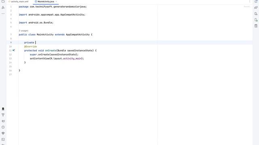
Task: Click the androidx AppCompatActivity import line
Action: (x=52, y=14)
